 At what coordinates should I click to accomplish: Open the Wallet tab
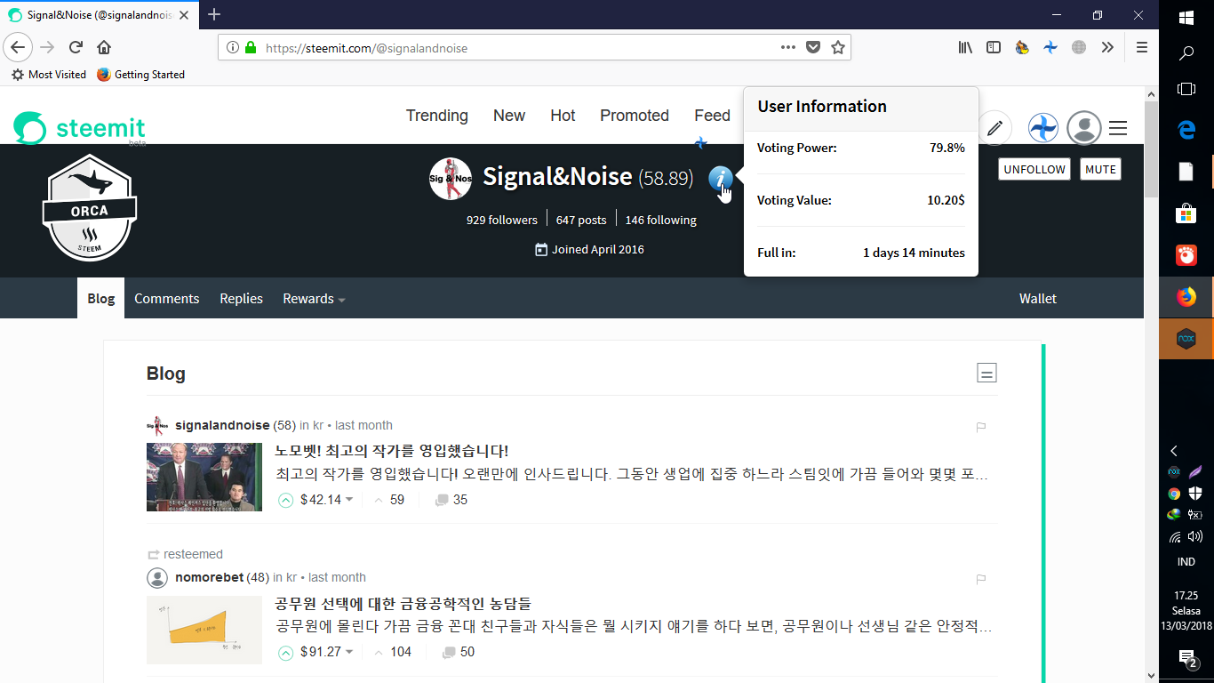coord(1038,299)
